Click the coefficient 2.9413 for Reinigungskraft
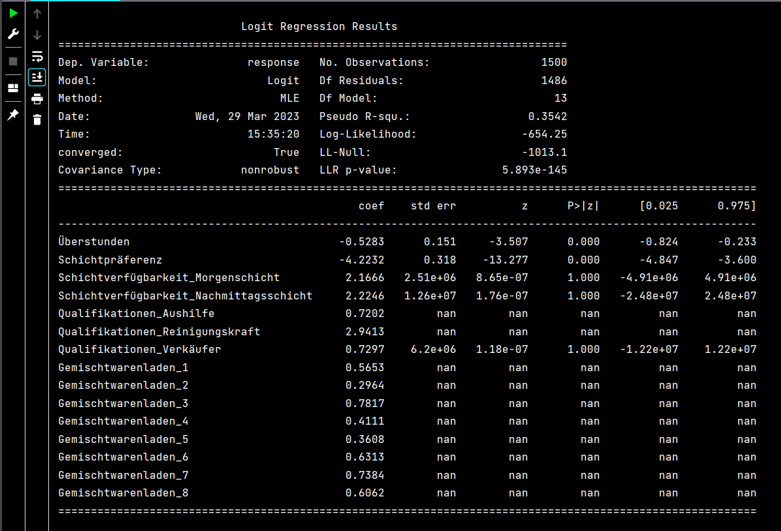781x531 pixels. pyautogui.click(x=364, y=331)
